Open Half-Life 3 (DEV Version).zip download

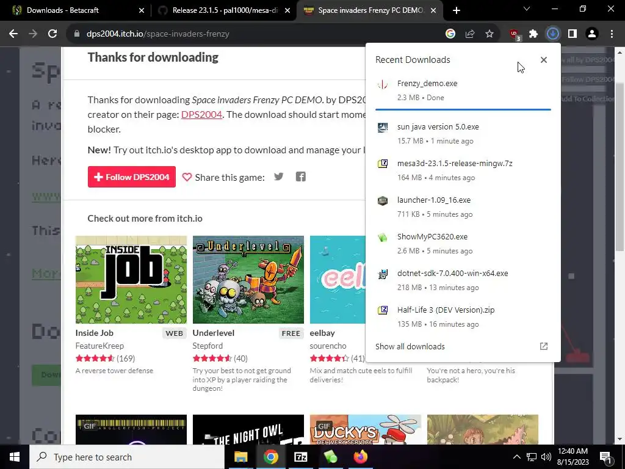(463, 317)
